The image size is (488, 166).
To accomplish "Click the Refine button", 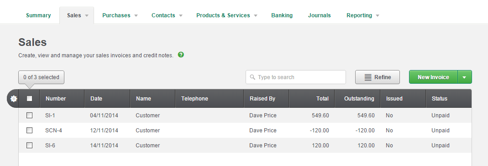I will point(378,77).
